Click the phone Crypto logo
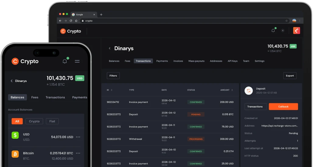This screenshot has height=167, width=314. 25,61
